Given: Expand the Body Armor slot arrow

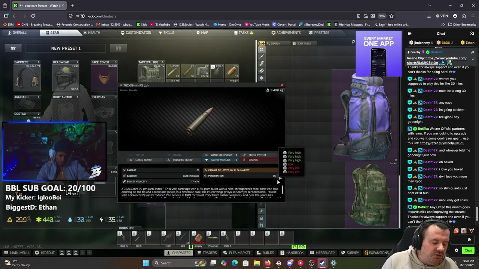Looking at the screenshot, I should pyautogui.click(x=77, y=97).
